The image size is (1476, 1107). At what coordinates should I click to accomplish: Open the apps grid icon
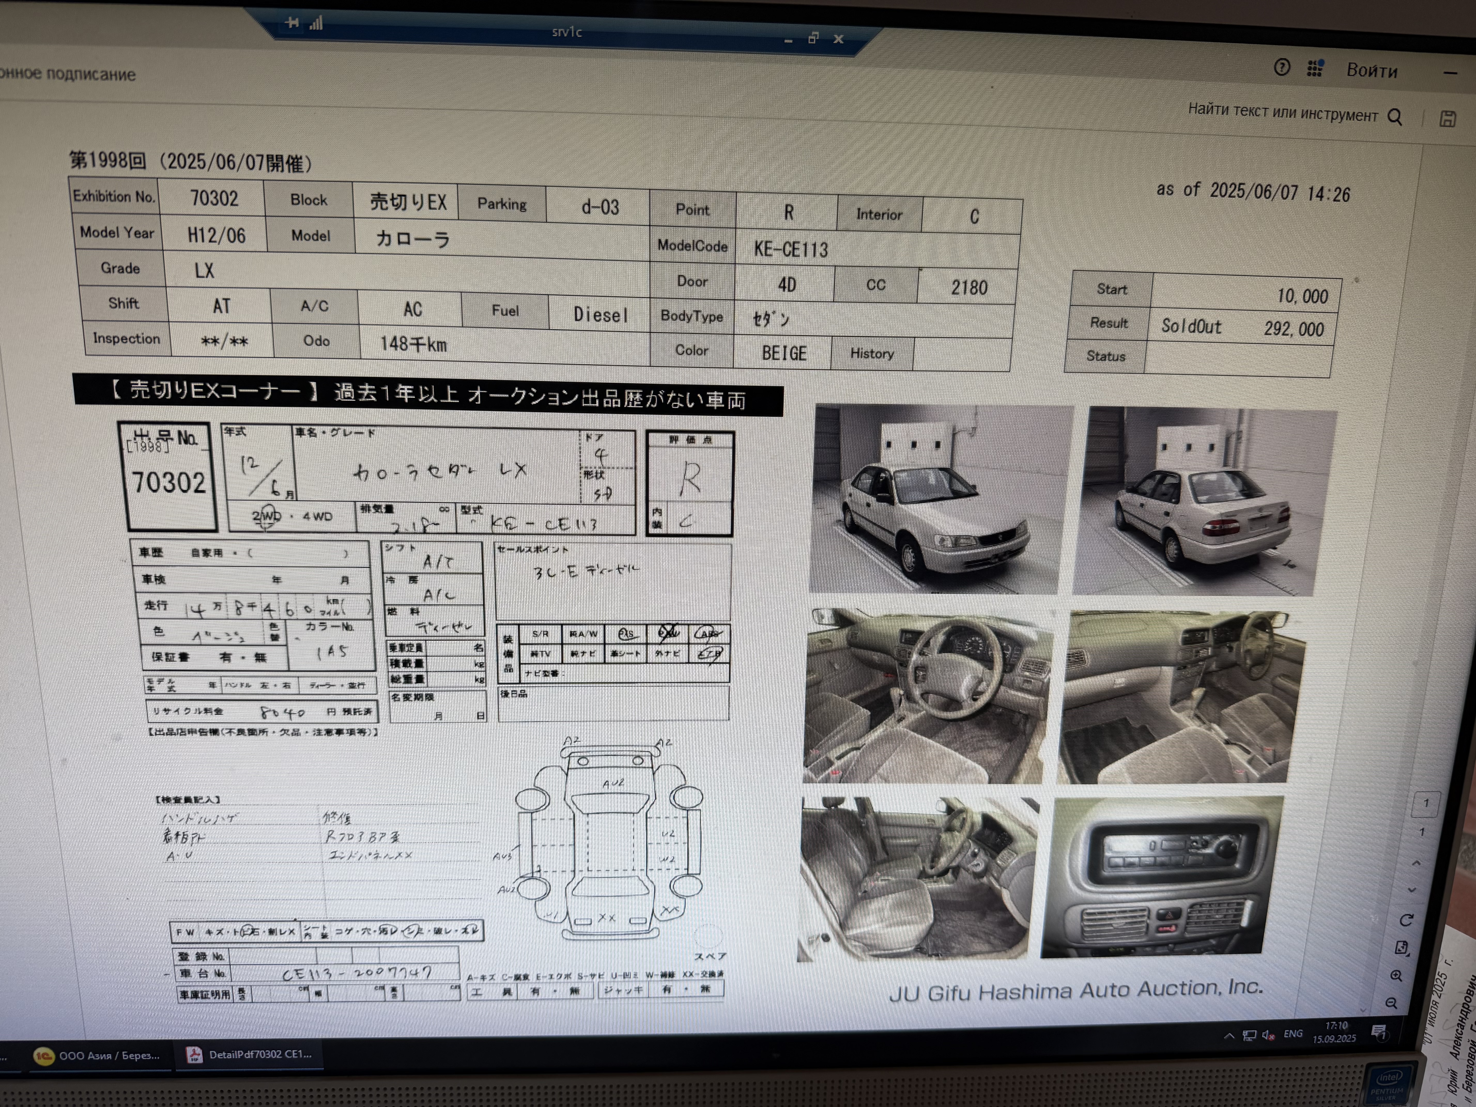(1315, 68)
